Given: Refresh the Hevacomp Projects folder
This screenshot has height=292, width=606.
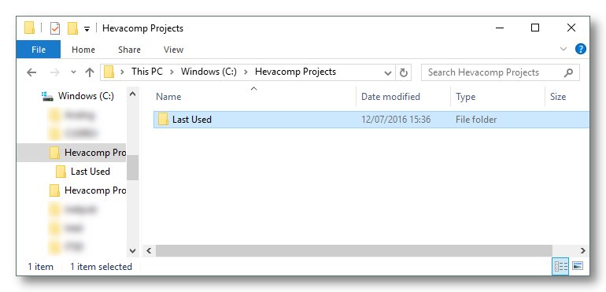Looking at the screenshot, I should 404,72.
